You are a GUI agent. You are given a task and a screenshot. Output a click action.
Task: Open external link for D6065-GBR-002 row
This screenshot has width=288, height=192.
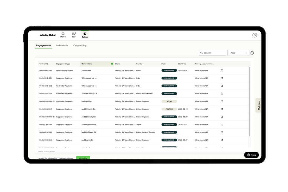[x=222, y=117]
